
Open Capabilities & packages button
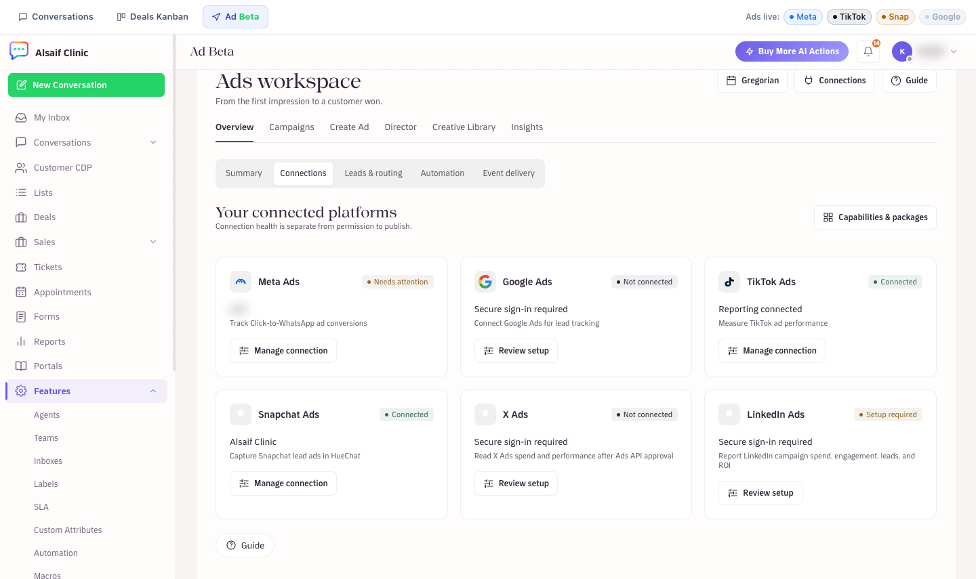pos(875,217)
